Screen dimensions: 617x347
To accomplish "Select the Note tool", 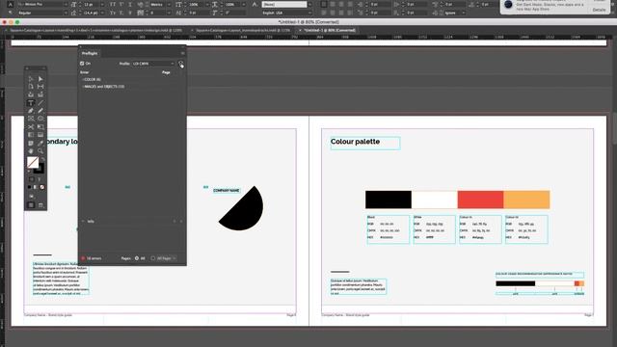I will click(x=31, y=144).
